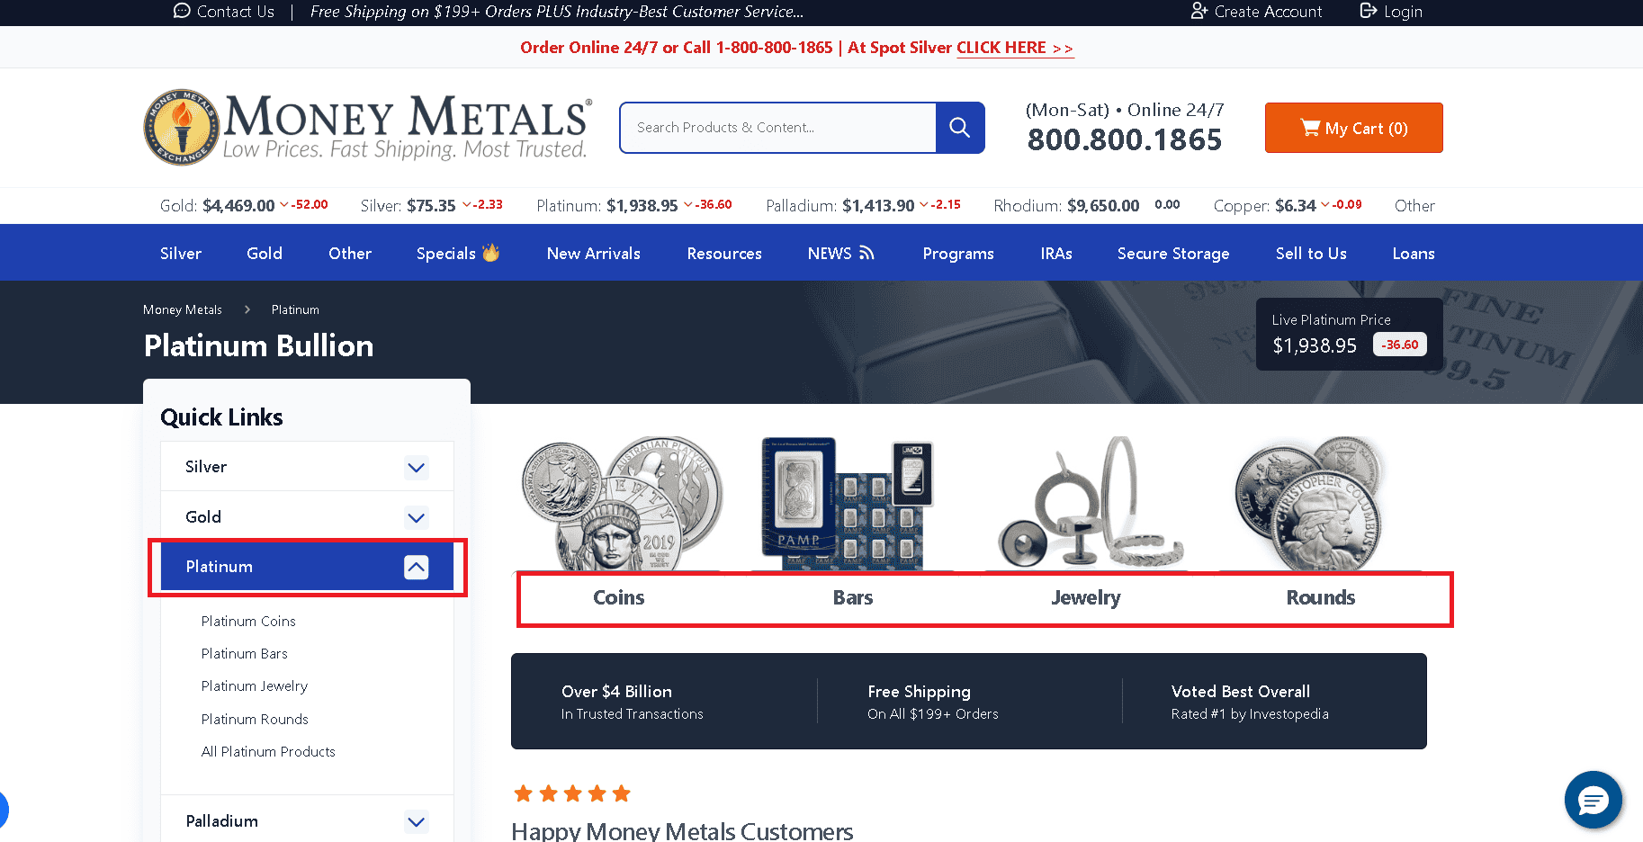Click the Login arrow icon
Image resolution: width=1643 pixels, height=842 pixels.
click(1369, 11)
